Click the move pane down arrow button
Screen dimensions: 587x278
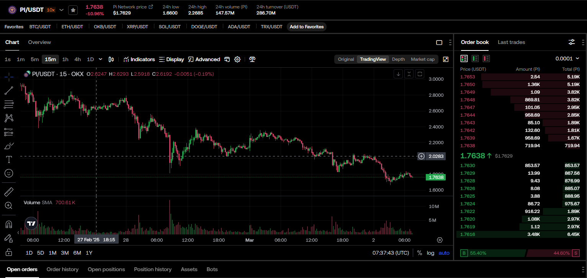(x=399, y=74)
